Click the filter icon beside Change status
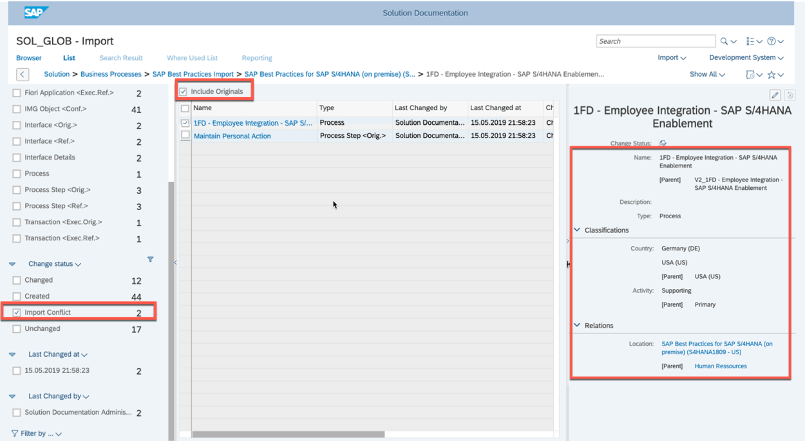Viewport: 805px width, 441px height. coord(151,259)
